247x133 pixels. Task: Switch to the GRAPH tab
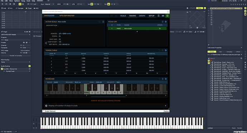click(142, 16)
